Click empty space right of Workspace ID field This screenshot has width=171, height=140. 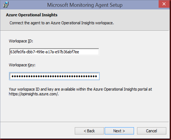(x=133, y=52)
